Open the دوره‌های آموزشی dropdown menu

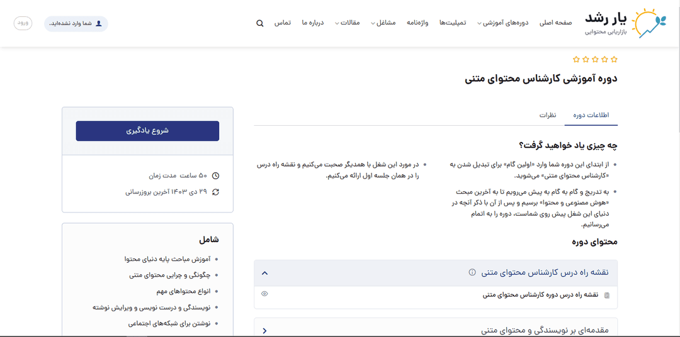point(503,23)
